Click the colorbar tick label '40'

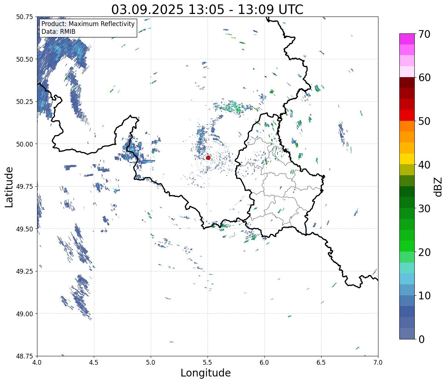424,165
